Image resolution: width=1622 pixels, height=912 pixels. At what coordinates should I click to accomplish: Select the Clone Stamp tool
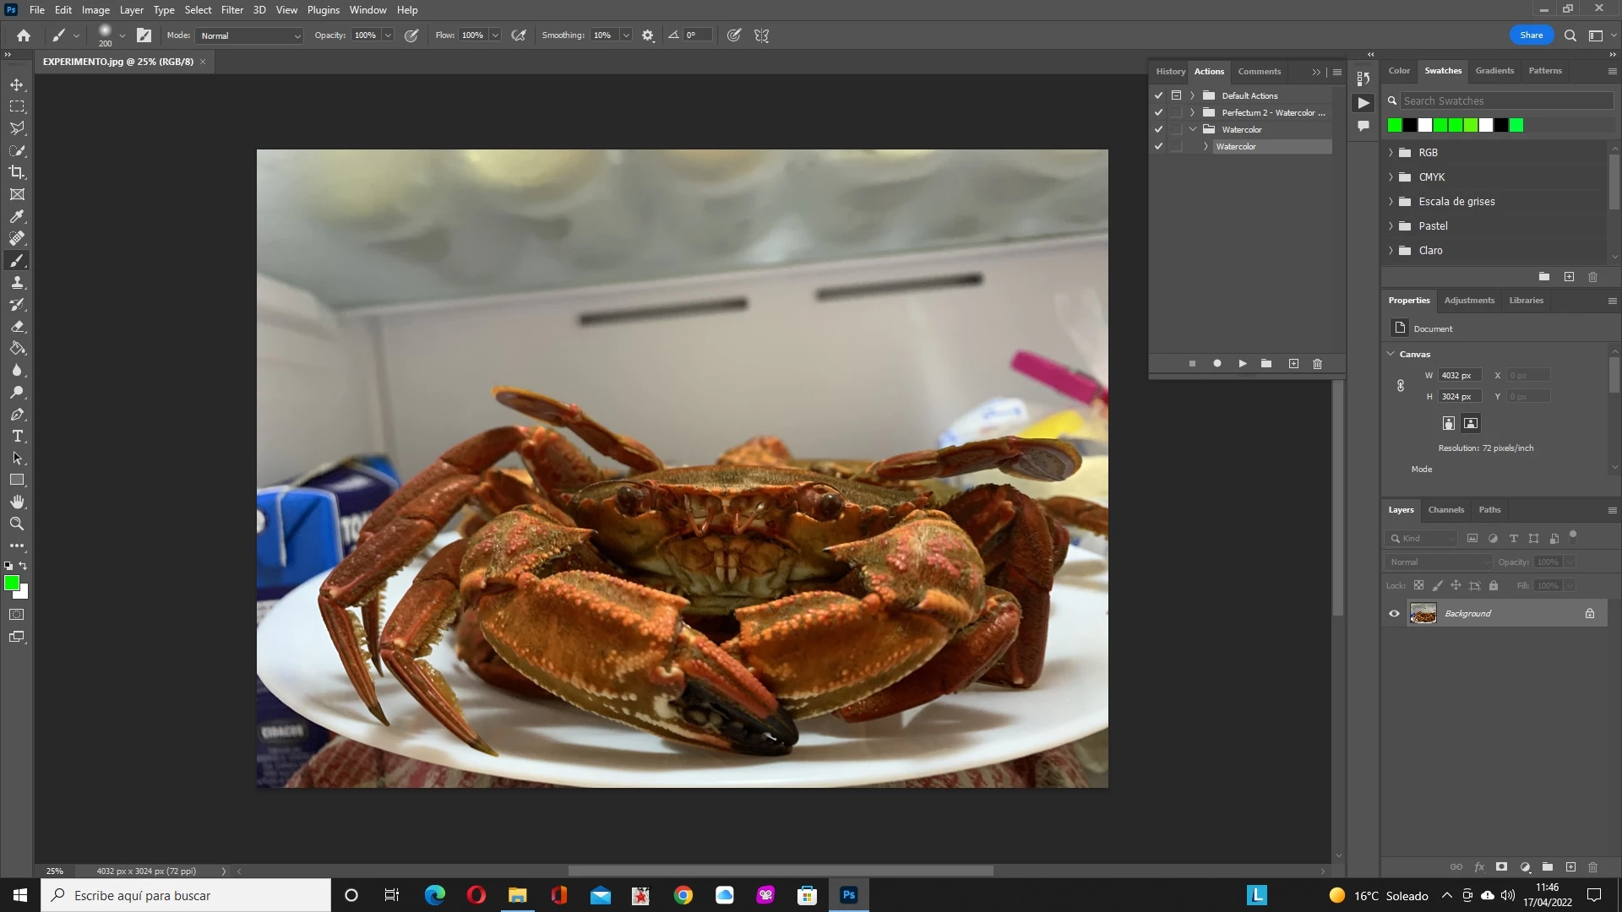(17, 282)
